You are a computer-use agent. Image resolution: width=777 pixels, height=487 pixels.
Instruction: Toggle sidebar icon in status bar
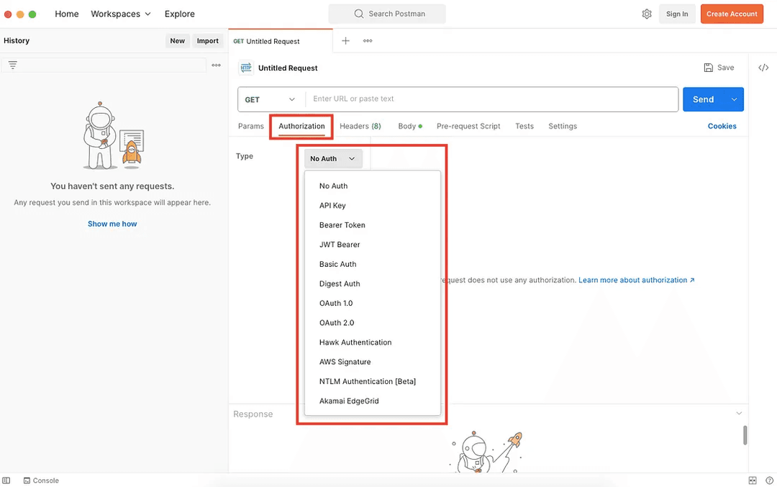click(x=6, y=480)
